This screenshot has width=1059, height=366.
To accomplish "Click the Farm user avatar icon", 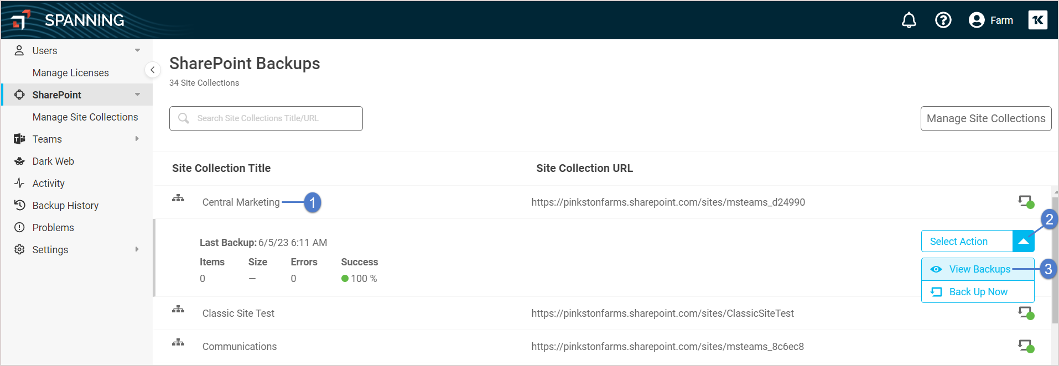I will pyautogui.click(x=977, y=20).
